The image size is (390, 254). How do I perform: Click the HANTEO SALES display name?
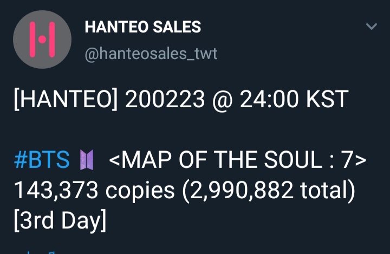pyautogui.click(x=143, y=27)
